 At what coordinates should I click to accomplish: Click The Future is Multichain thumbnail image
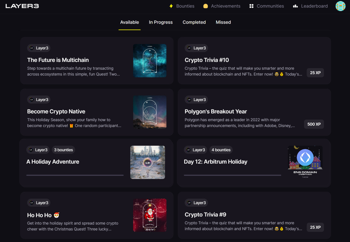pyautogui.click(x=150, y=61)
